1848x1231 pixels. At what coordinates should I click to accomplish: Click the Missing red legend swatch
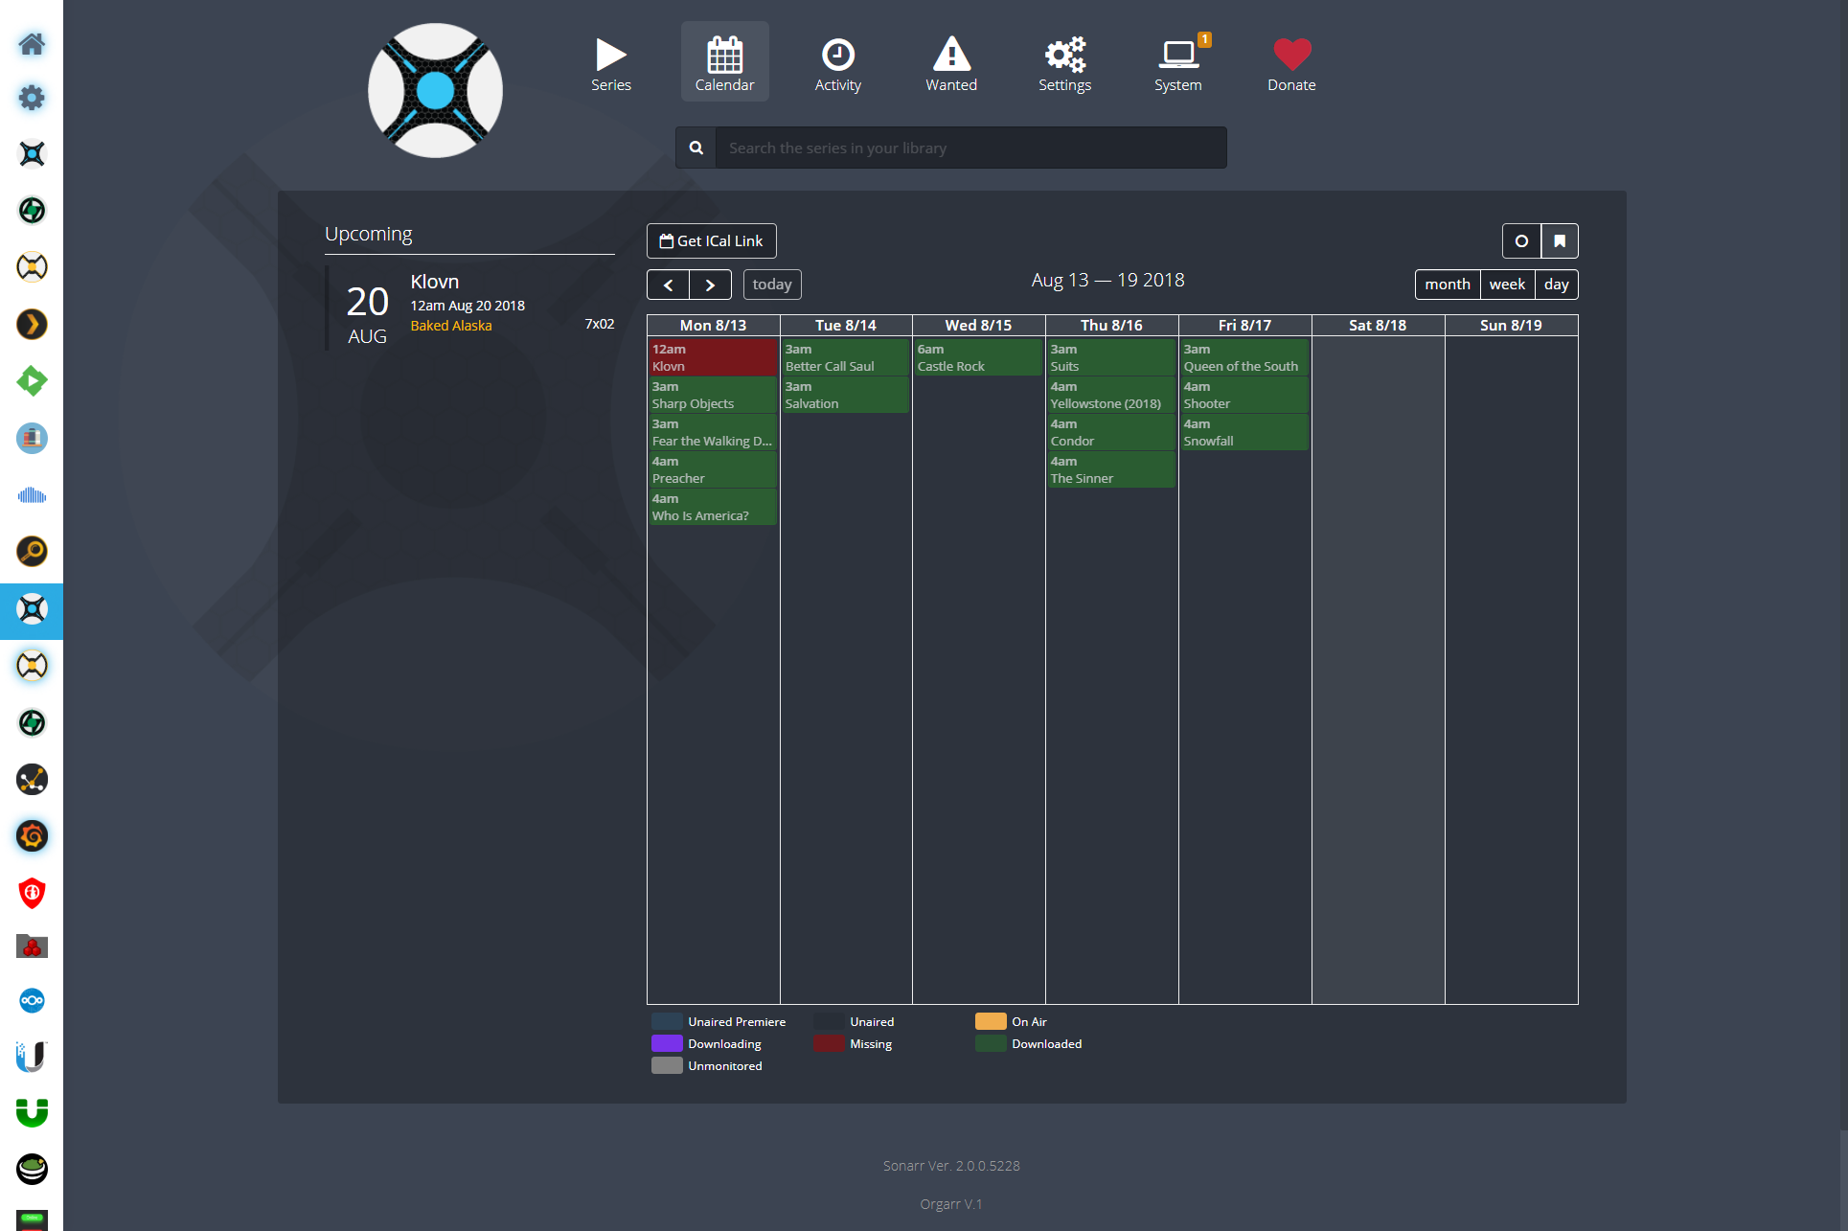tap(829, 1043)
